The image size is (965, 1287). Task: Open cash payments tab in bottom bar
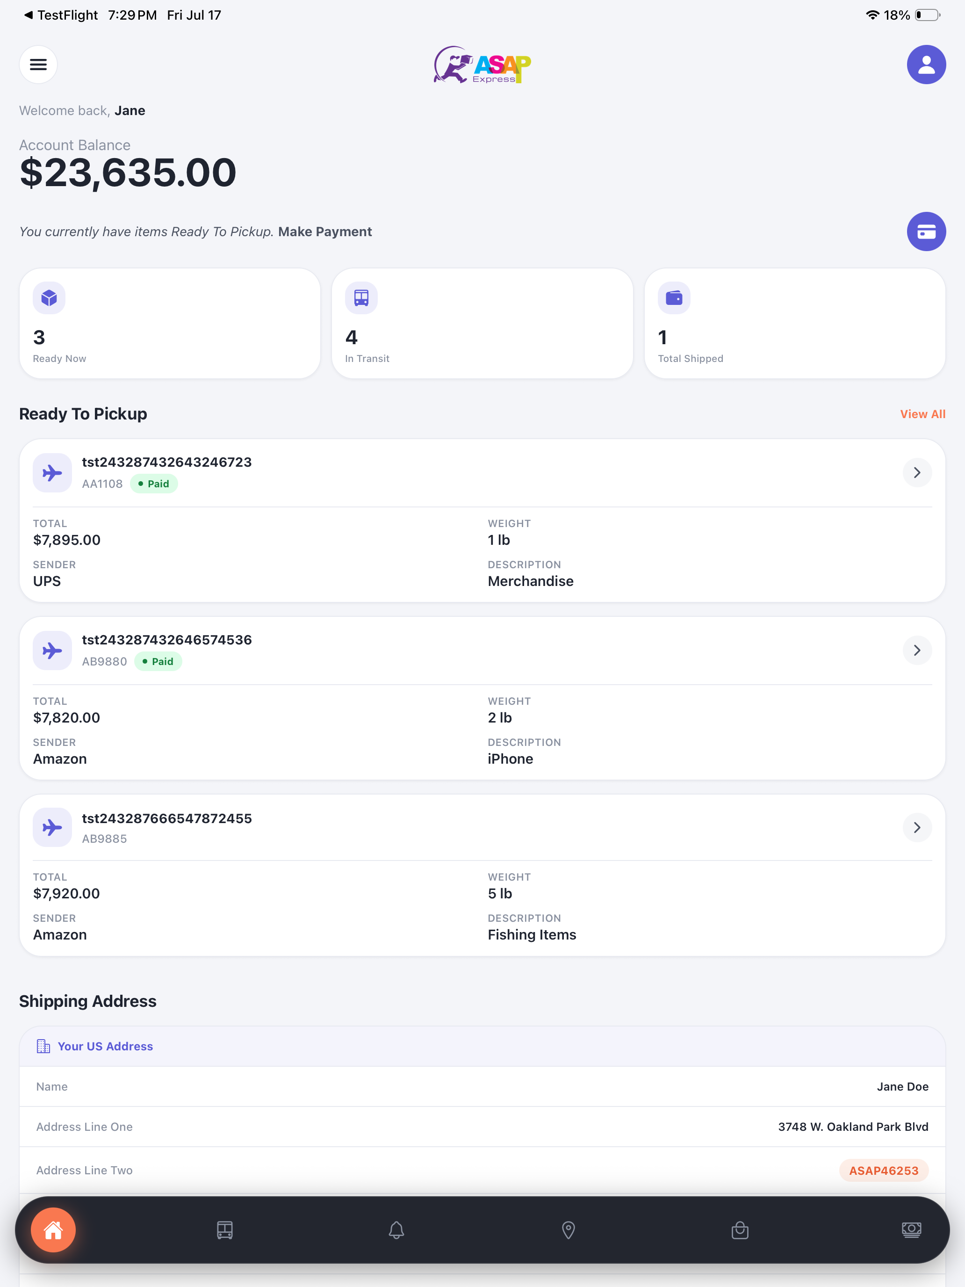(912, 1230)
